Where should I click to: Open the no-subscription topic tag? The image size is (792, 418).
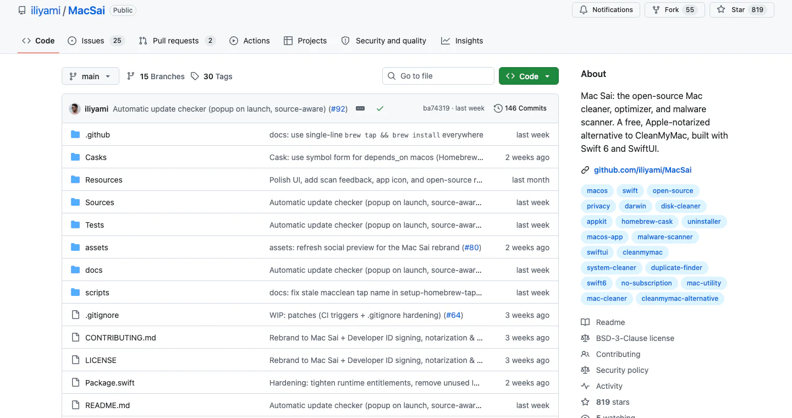pos(646,283)
